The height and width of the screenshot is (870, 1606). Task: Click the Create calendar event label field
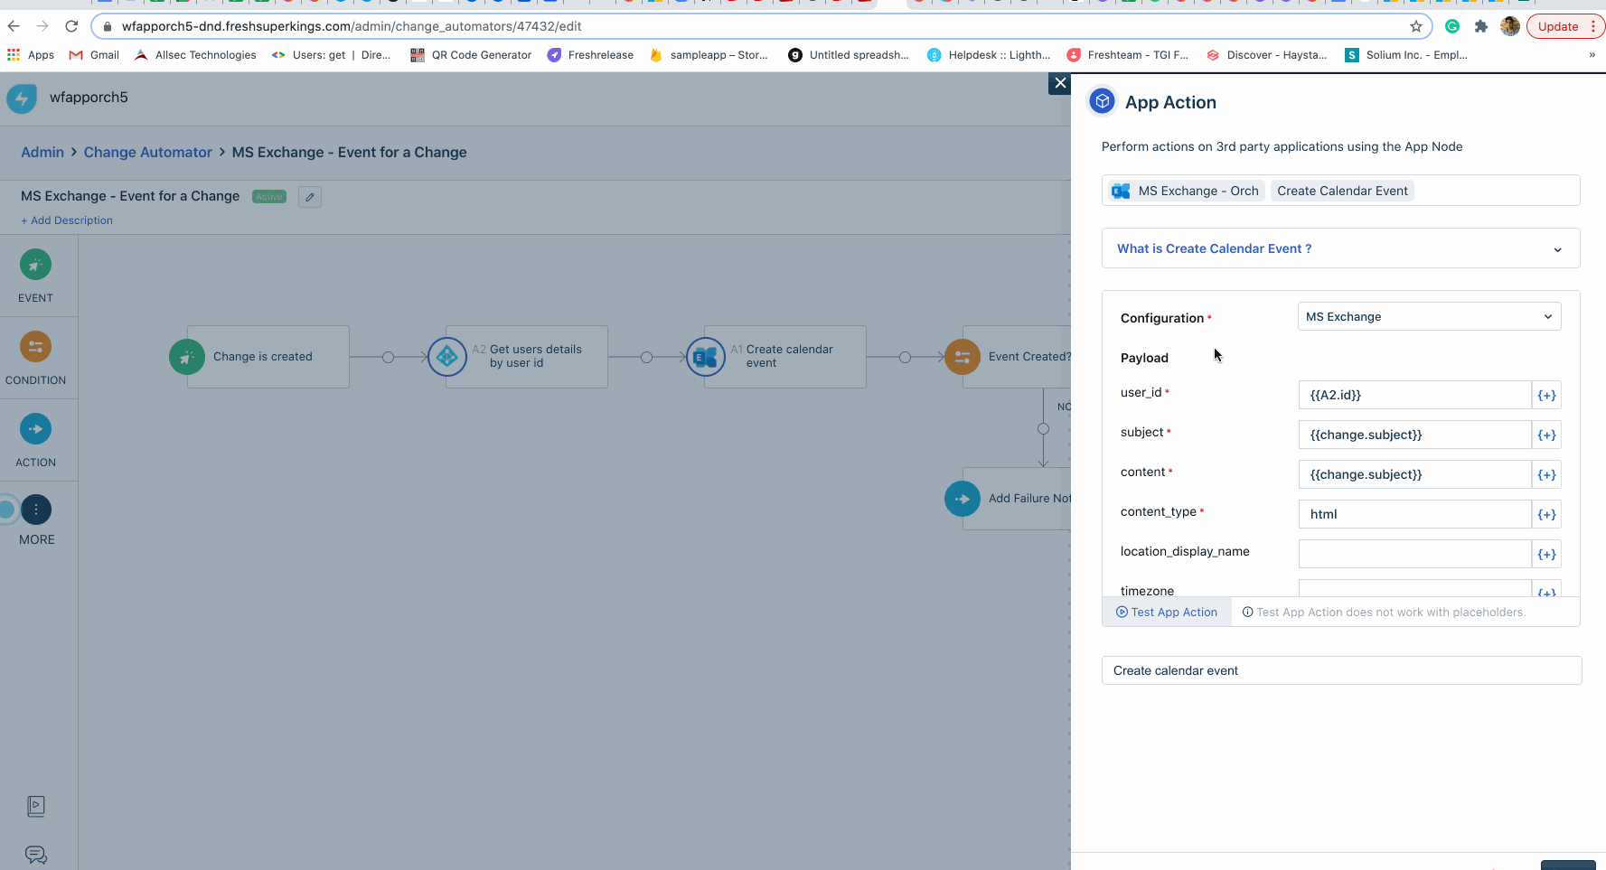pyautogui.click(x=1341, y=670)
